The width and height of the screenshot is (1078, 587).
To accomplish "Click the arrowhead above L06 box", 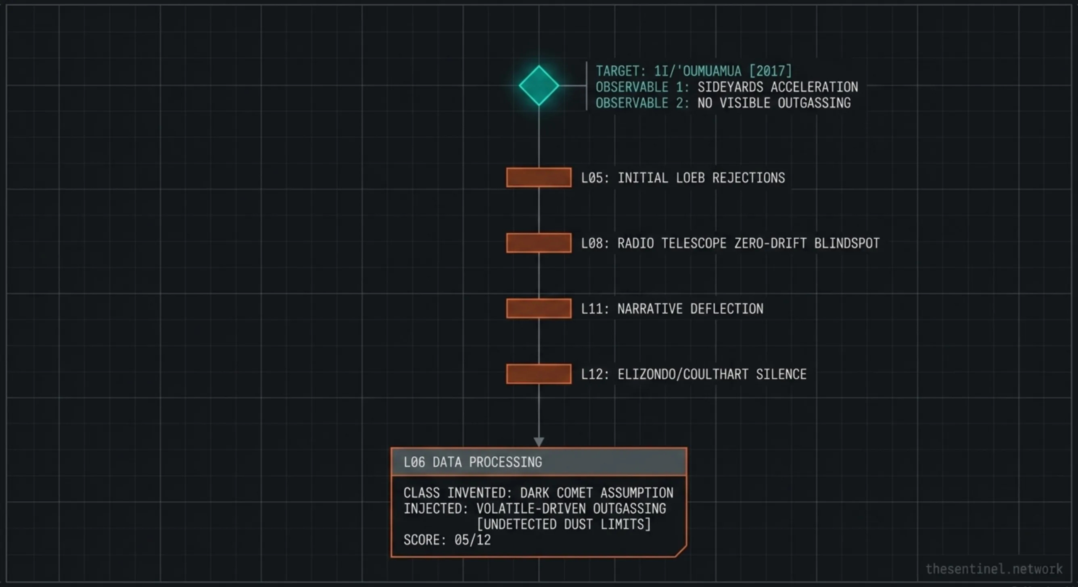I will [539, 442].
